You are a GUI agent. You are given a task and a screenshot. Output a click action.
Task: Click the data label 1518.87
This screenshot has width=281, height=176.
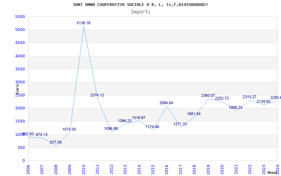coord(138,118)
